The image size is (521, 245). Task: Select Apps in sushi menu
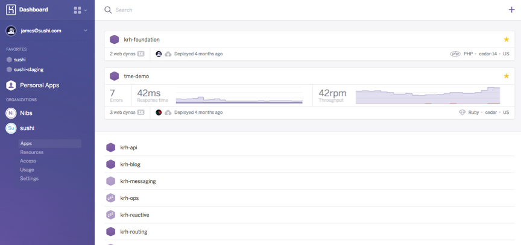[x=50, y=143]
